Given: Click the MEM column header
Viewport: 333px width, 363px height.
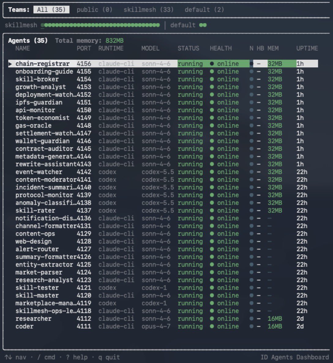Looking at the screenshot, I should 273,48.
